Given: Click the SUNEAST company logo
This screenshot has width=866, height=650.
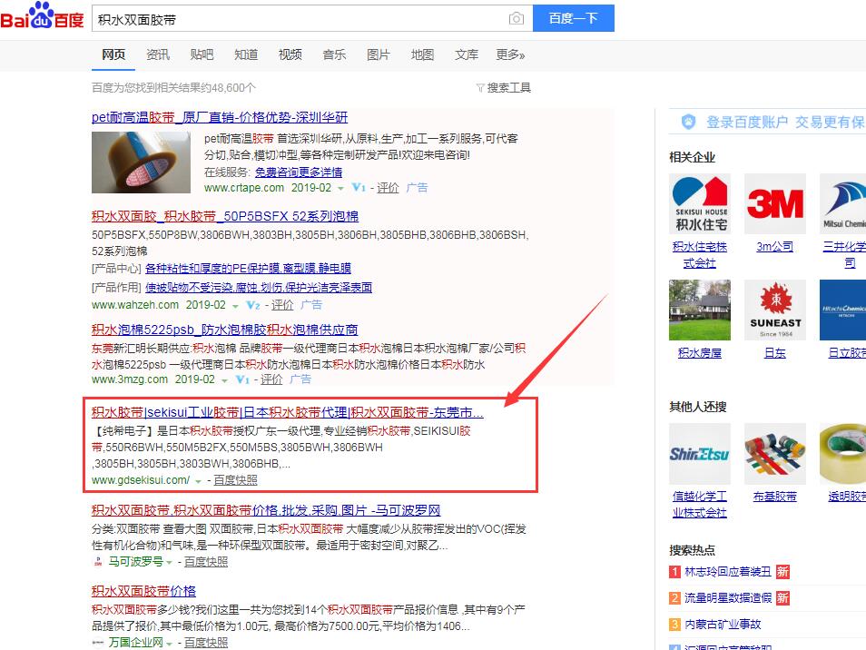Looking at the screenshot, I should pyautogui.click(x=774, y=310).
